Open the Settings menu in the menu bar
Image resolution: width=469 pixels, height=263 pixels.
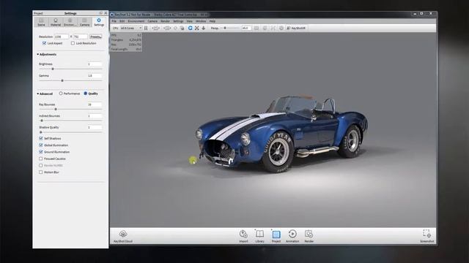coord(178,21)
